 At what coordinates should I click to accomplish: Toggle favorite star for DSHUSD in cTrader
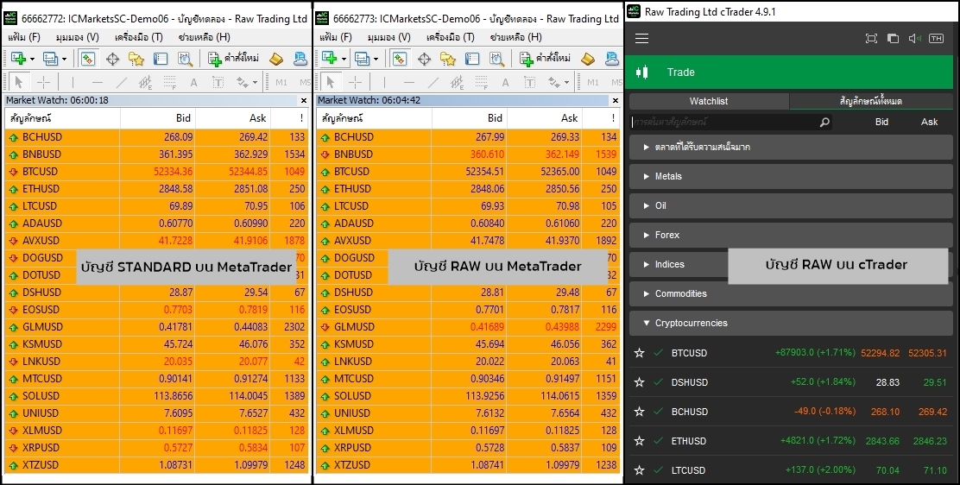click(639, 382)
